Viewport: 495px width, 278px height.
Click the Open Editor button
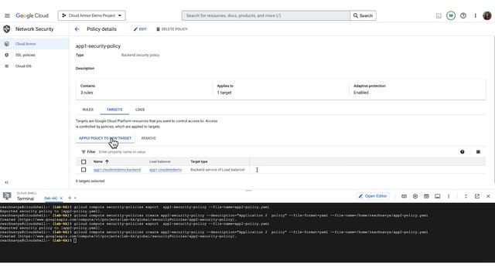pos(373,196)
